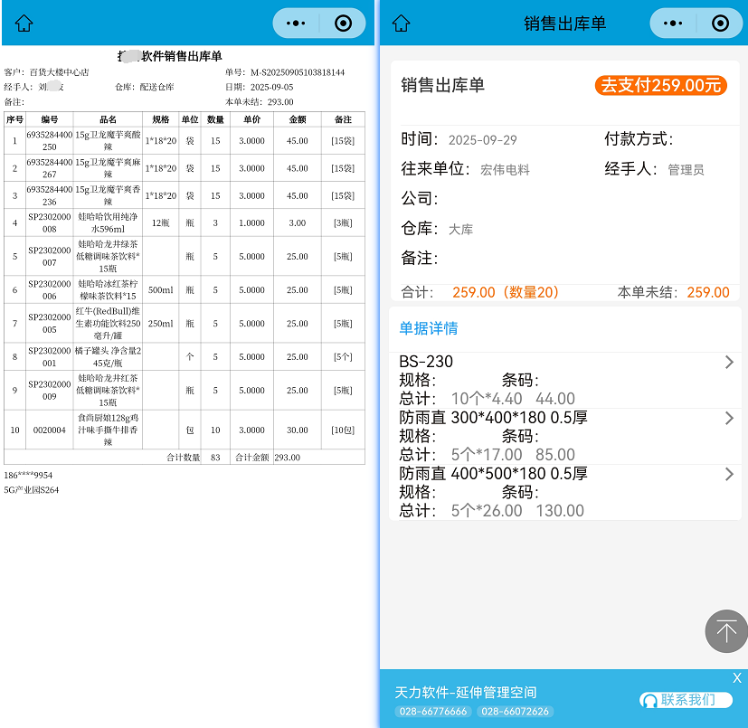Viewport: 748px width, 728px height.
Task: Click the 联系我们 contact button
Action: pos(686,700)
